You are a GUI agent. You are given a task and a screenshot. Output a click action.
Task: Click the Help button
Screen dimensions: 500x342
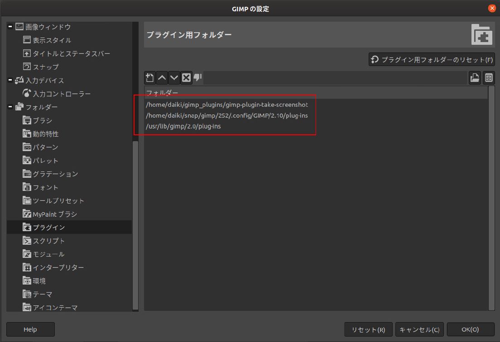click(30, 329)
